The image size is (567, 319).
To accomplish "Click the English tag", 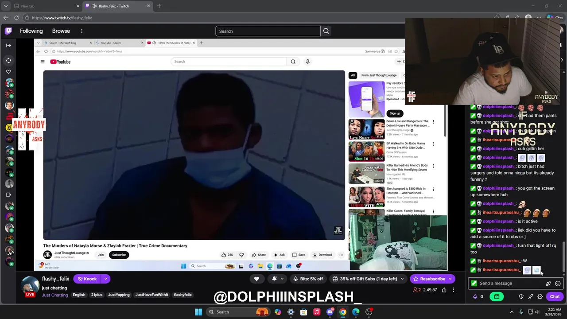I will point(79,295).
